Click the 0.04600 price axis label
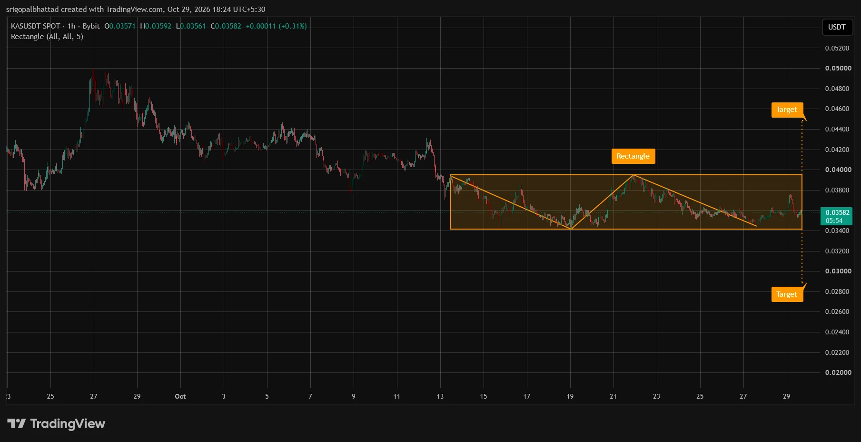Viewport: 861px width, 442px height. click(837, 109)
